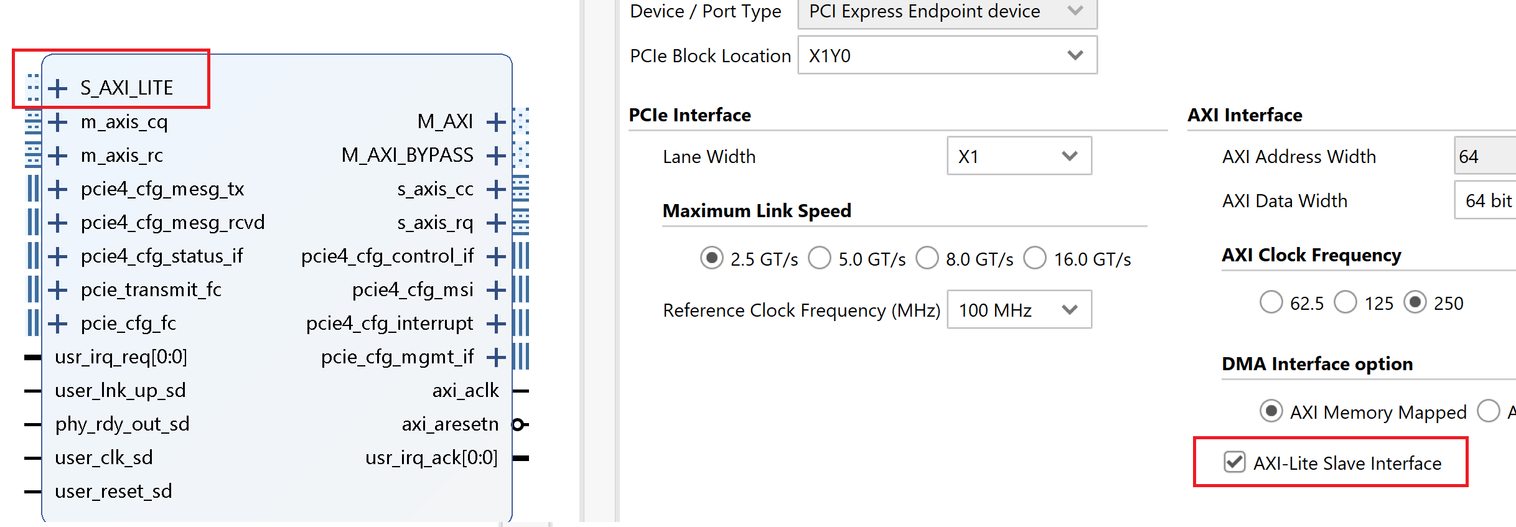Expand the s_axis_rq interface pin
1516x527 pixels.
click(x=496, y=222)
